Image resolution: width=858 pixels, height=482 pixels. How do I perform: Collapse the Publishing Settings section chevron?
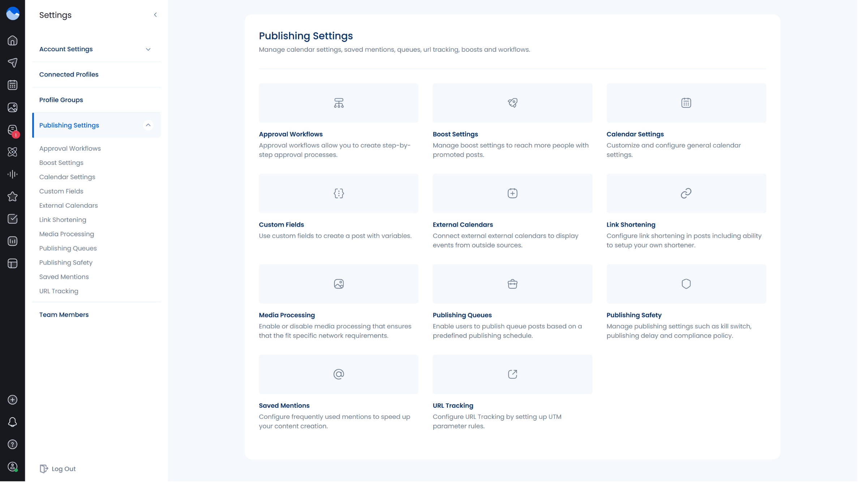coord(148,125)
